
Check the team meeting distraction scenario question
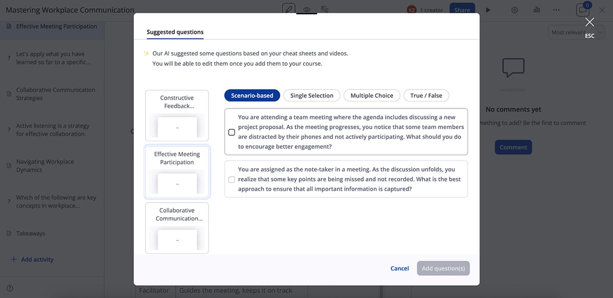click(231, 132)
